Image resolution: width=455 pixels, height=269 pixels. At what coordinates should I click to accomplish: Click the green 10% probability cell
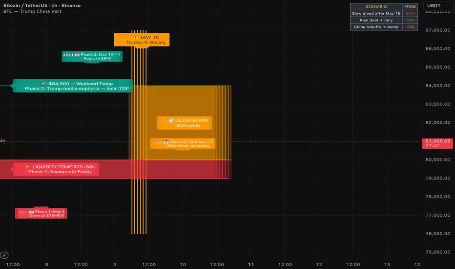click(410, 20)
